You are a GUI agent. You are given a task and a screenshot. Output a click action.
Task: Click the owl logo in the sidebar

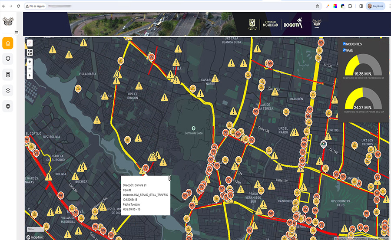pos(8,21)
